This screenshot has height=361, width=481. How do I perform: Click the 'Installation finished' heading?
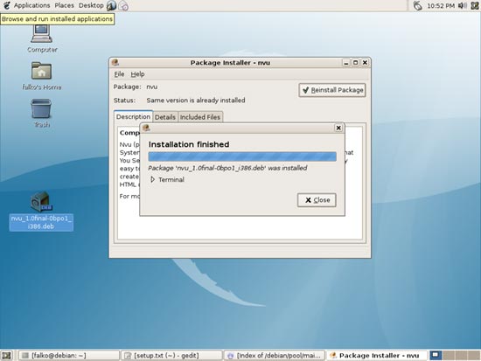189,144
